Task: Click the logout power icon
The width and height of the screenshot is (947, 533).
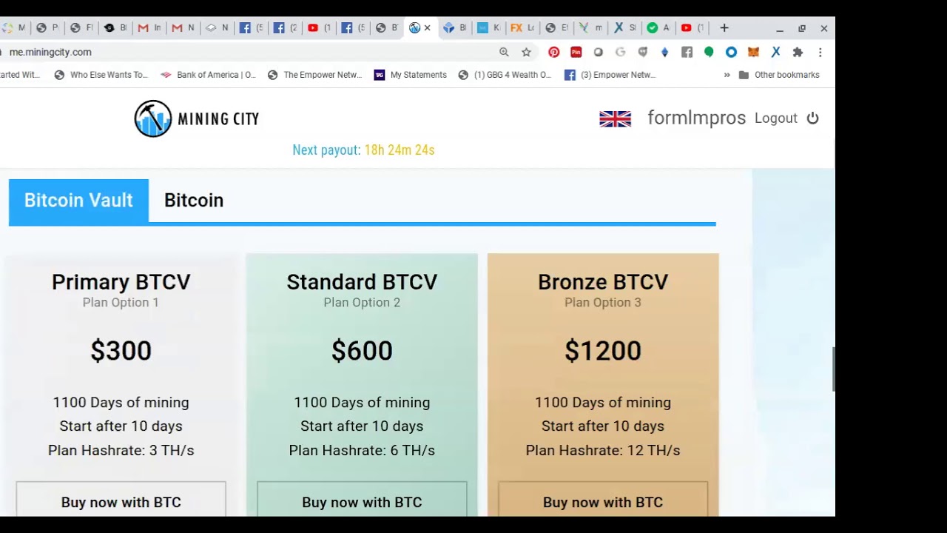Action: pyautogui.click(x=812, y=118)
